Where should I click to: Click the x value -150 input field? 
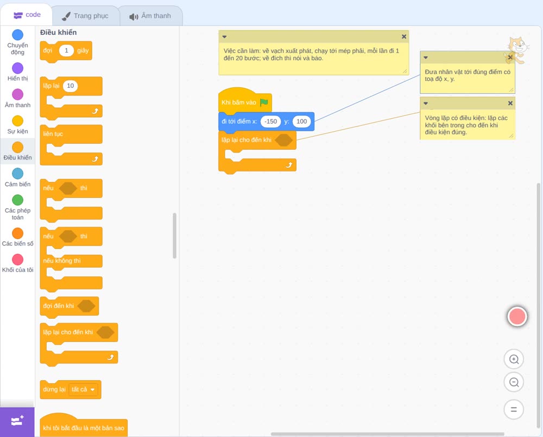pos(270,121)
